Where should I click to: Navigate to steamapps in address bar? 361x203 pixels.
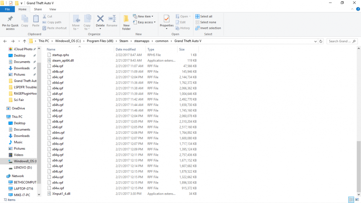point(142,41)
